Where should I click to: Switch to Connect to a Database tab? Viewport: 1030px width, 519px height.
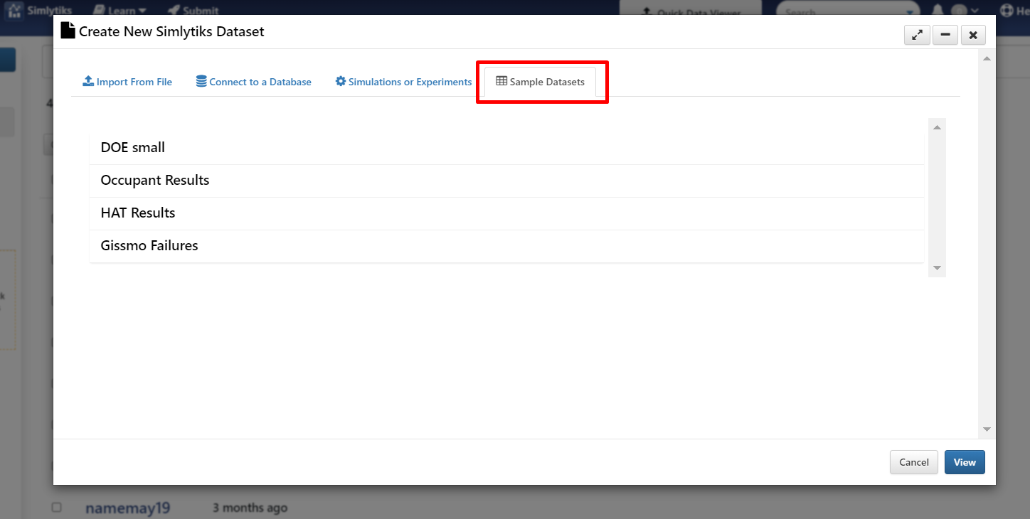[x=254, y=82]
